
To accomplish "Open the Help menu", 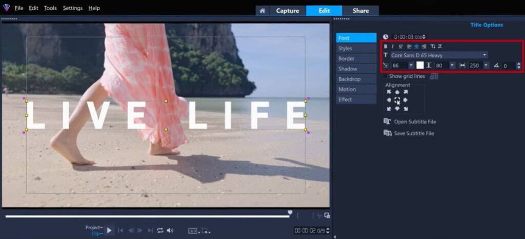I will click(x=94, y=8).
